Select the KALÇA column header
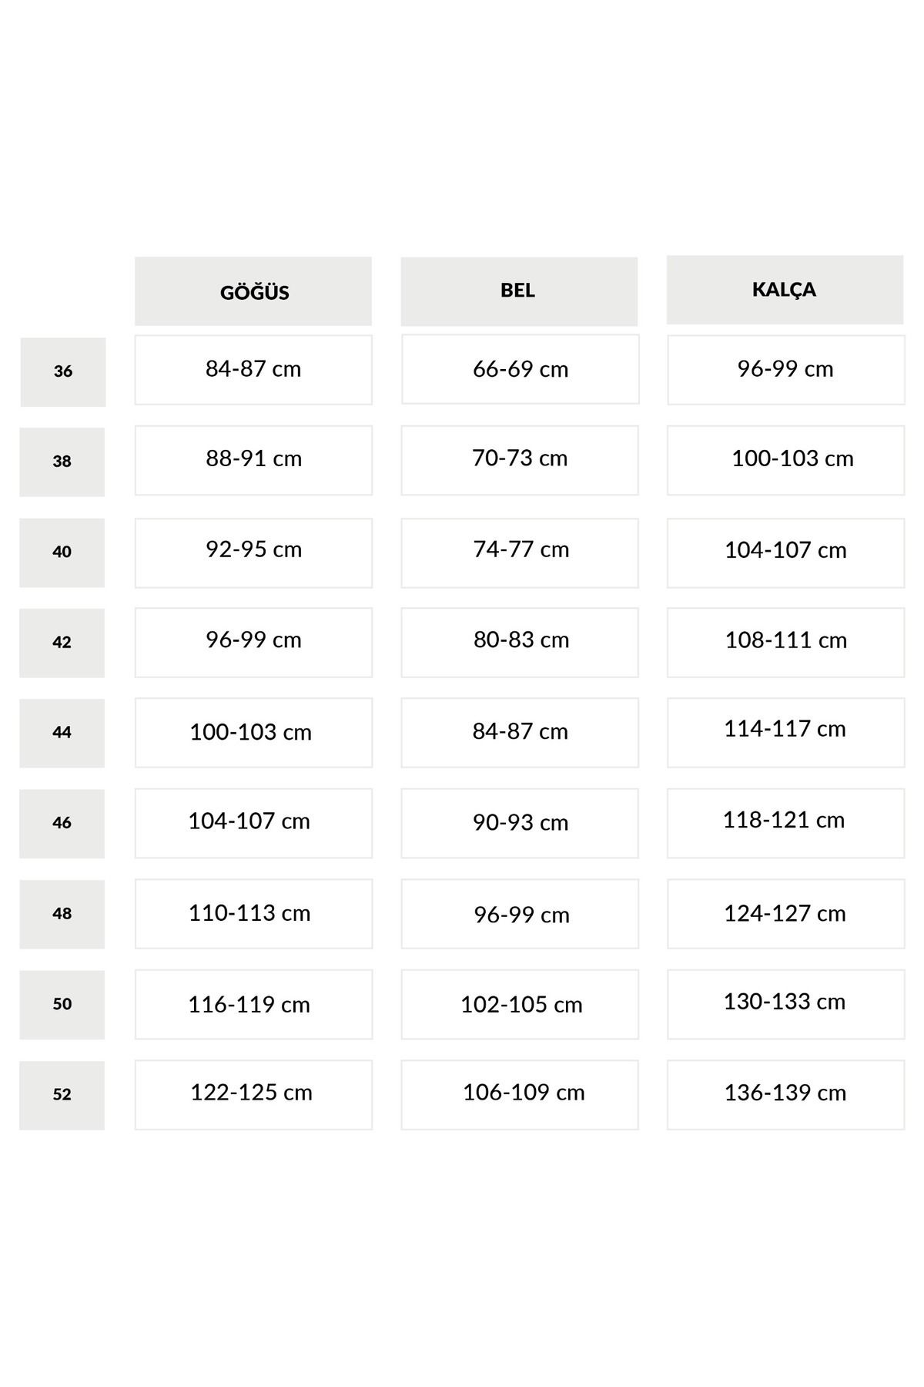The height and width of the screenshot is (1387, 924). (785, 290)
